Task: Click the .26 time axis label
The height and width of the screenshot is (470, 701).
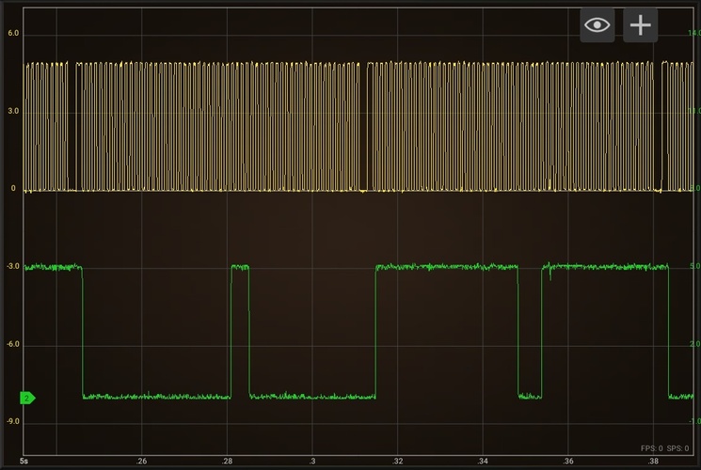Action: click(x=141, y=461)
